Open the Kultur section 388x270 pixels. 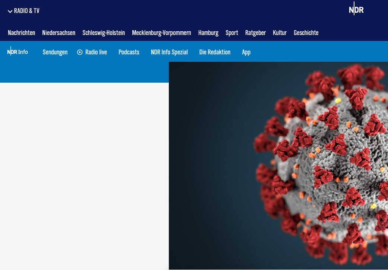pyautogui.click(x=280, y=33)
